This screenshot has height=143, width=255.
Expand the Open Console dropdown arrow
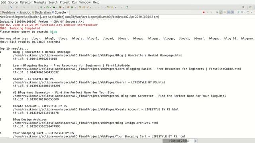point(251,12)
